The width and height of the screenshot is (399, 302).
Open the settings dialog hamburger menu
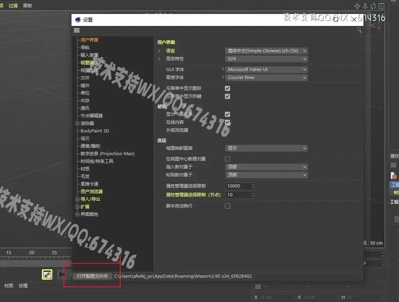[77, 30]
